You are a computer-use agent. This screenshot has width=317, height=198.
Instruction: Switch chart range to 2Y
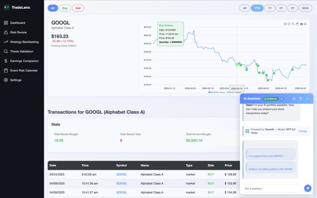(x=281, y=8)
